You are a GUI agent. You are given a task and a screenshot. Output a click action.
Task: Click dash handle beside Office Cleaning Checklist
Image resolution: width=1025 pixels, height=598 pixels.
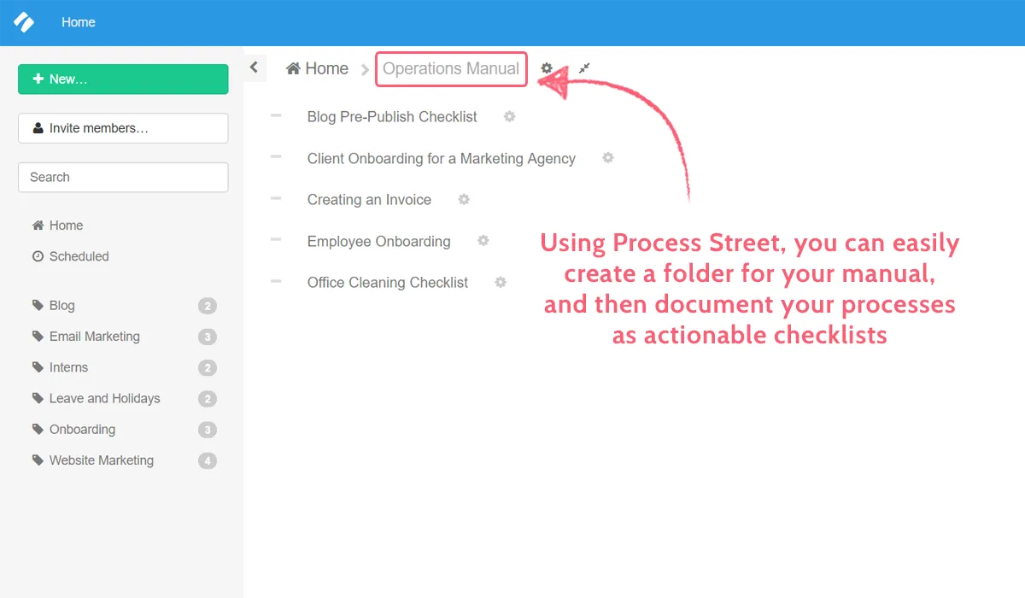coord(276,281)
